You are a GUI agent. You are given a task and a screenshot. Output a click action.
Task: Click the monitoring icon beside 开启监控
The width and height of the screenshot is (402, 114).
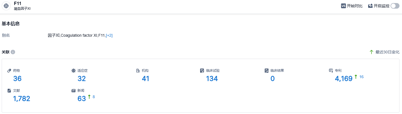point(370,6)
